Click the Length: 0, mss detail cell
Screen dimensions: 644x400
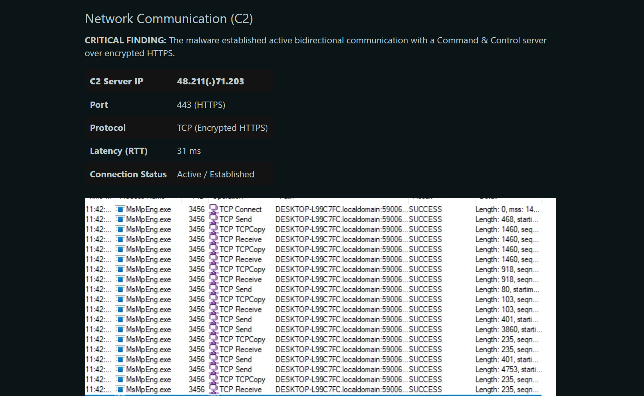point(507,209)
